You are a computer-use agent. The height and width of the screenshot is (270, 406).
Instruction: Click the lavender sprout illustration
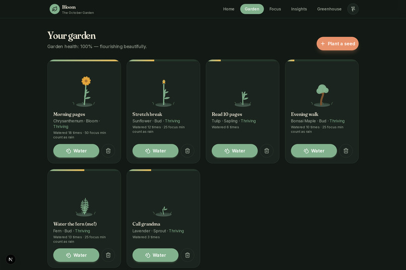pos(163,211)
